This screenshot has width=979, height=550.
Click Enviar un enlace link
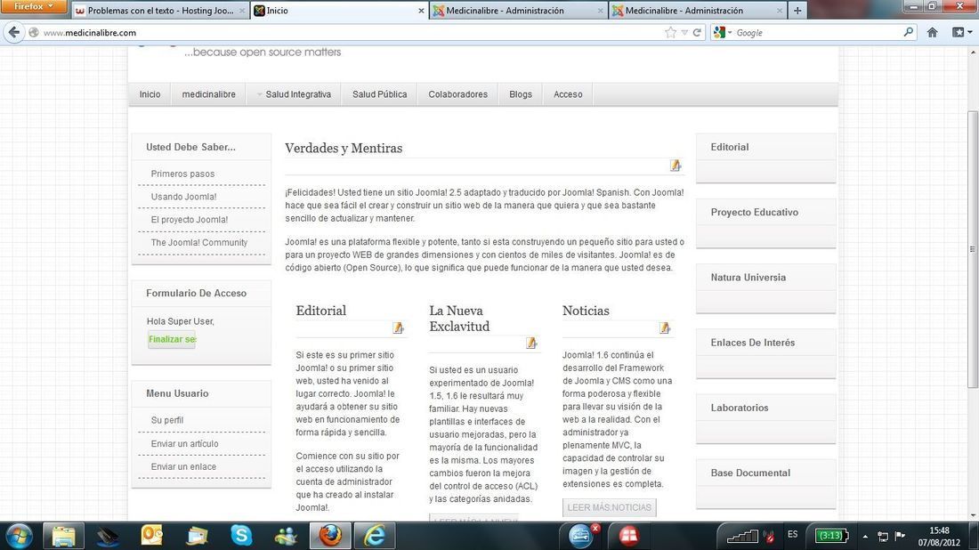(183, 466)
